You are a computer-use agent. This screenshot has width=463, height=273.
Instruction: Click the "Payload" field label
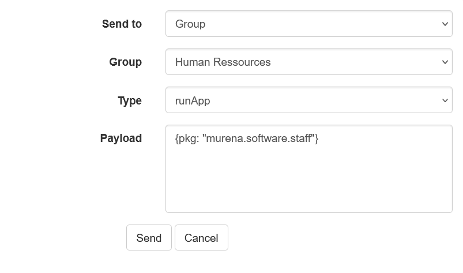tap(121, 139)
